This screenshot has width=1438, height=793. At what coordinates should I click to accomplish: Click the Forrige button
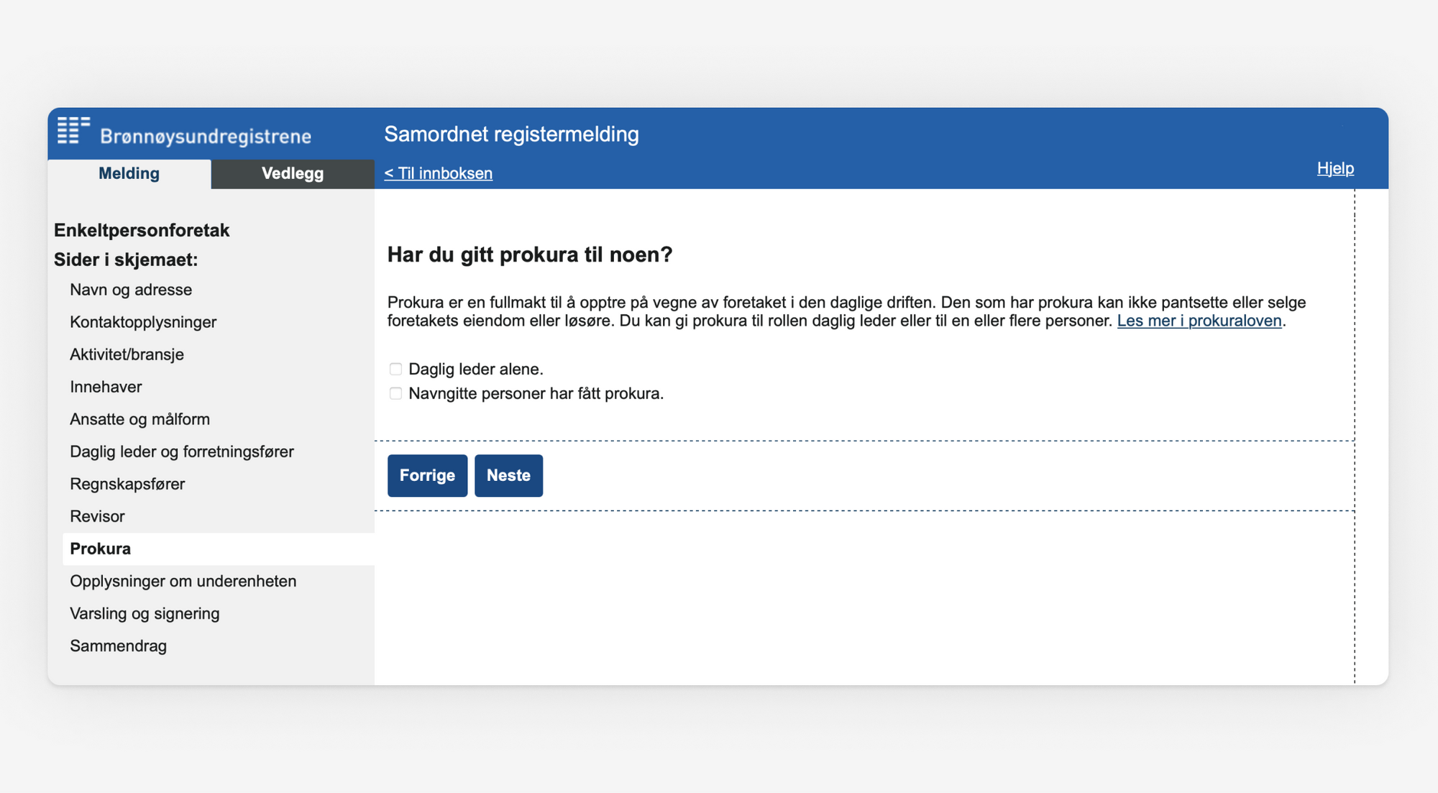427,475
